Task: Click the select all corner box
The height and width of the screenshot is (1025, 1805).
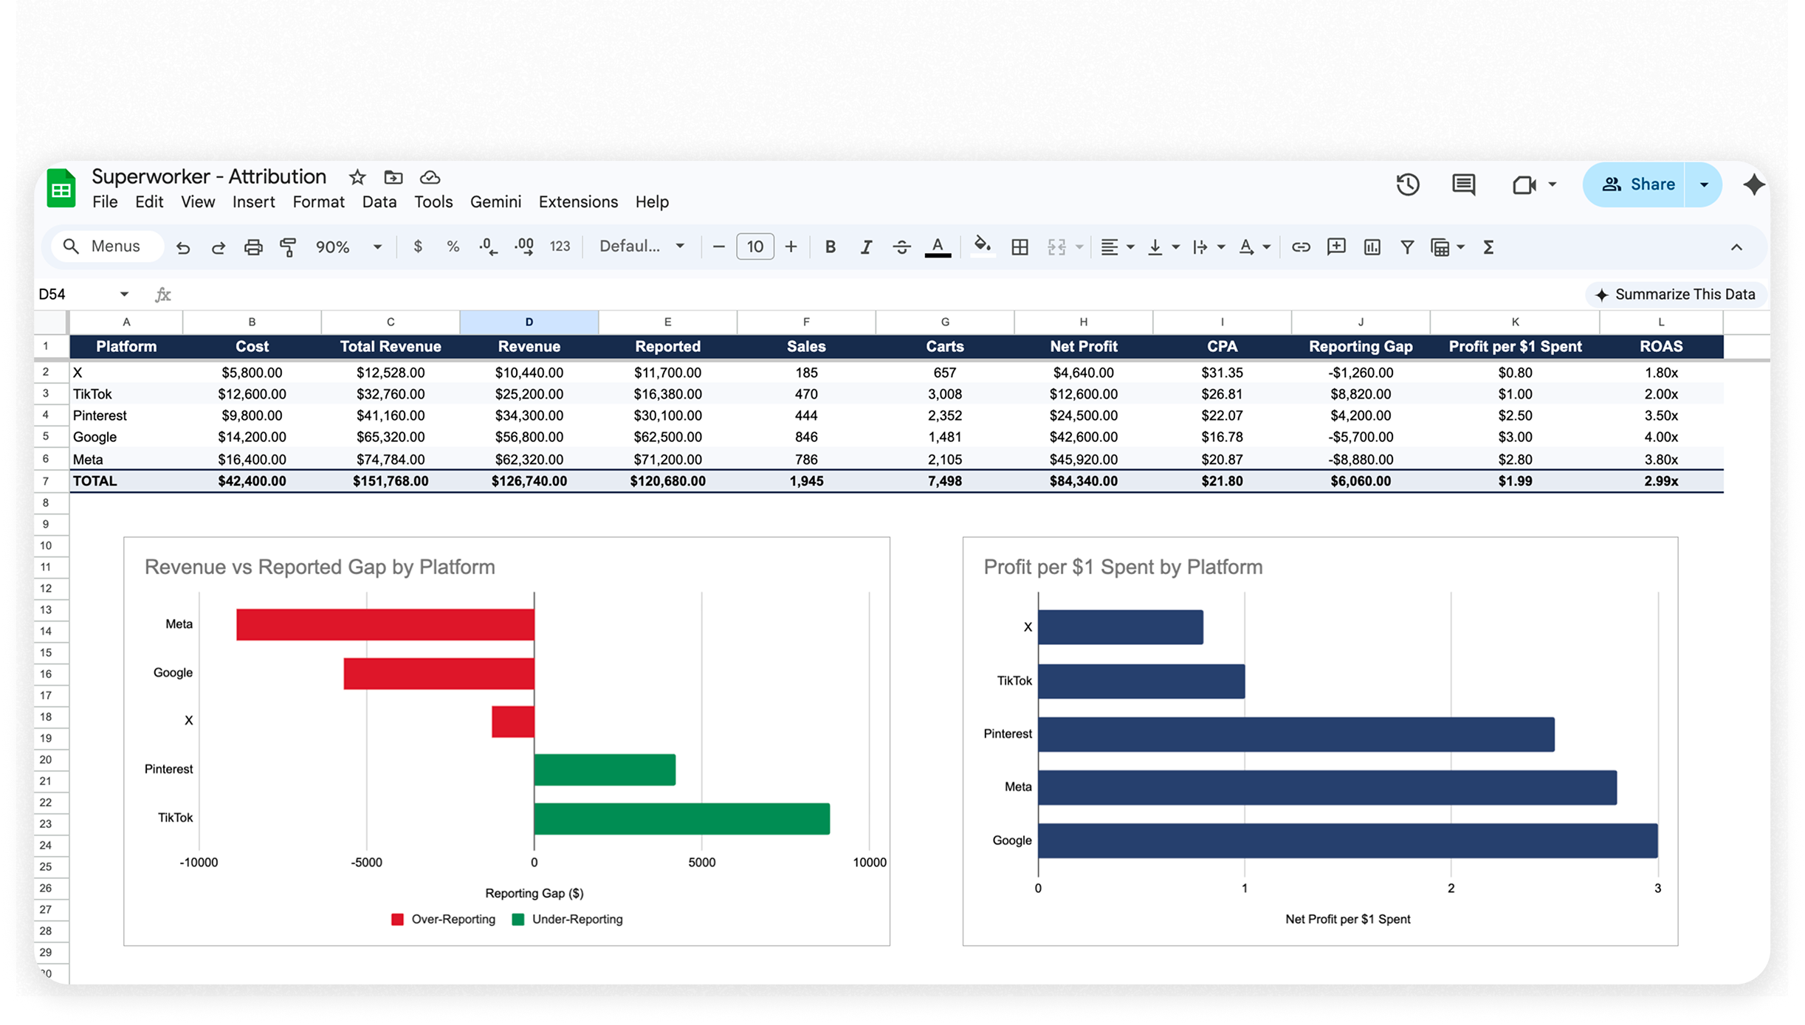Action: tap(52, 322)
